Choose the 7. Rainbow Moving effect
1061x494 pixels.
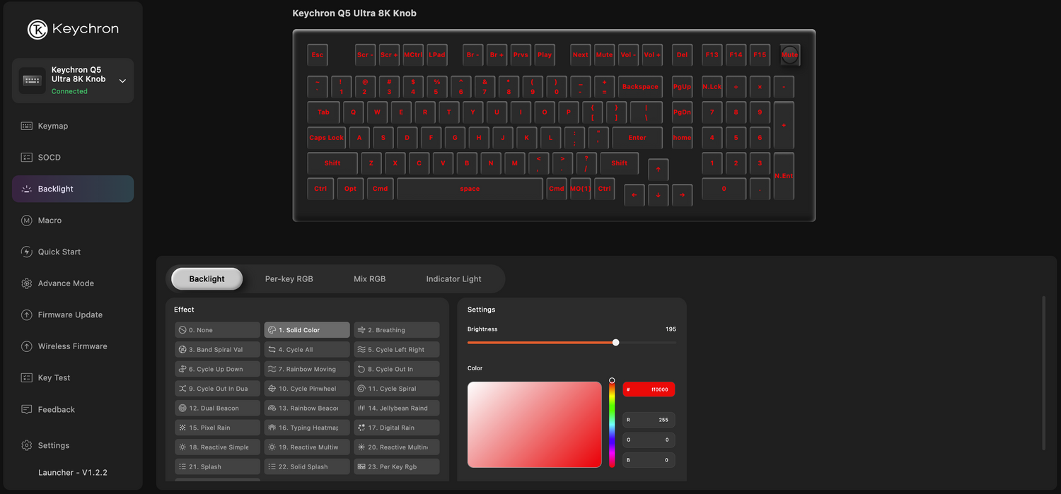pyautogui.click(x=306, y=368)
